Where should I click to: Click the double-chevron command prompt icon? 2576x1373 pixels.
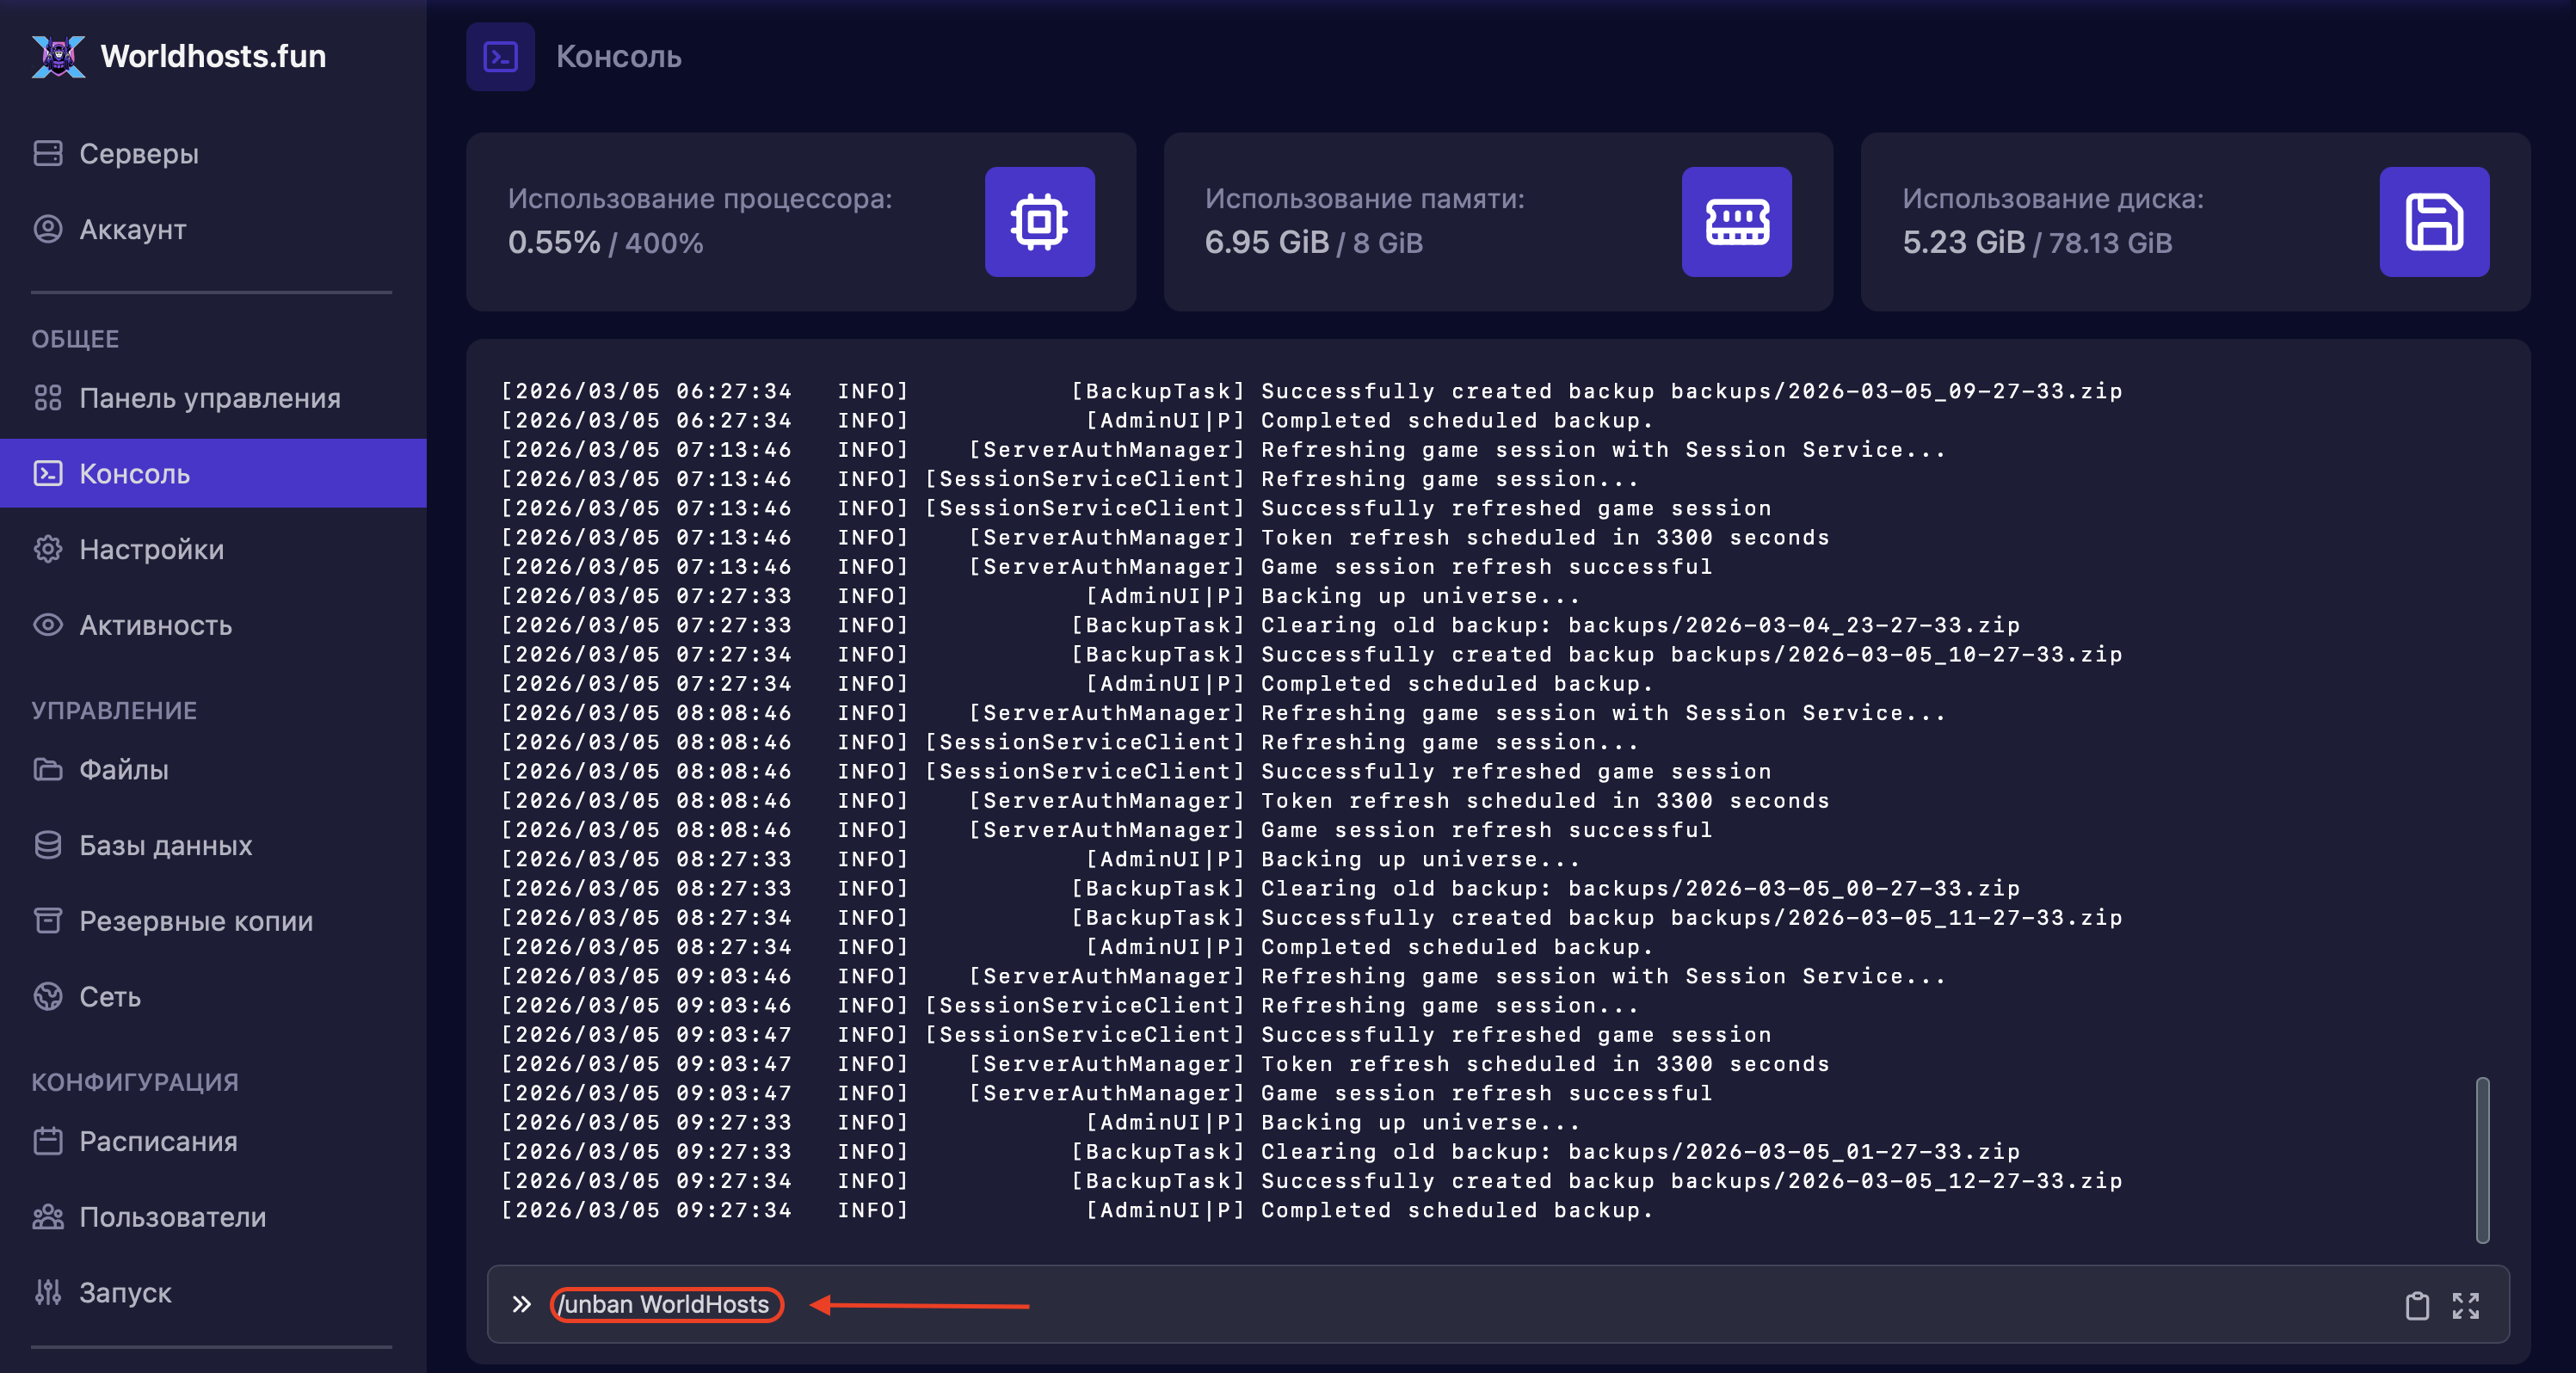[521, 1304]
